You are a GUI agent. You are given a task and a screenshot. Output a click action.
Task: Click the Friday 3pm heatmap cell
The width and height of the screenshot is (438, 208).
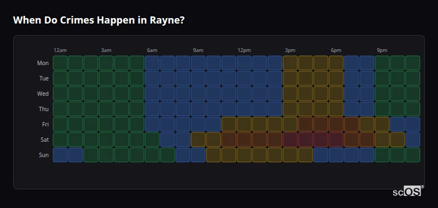point(290,124)
